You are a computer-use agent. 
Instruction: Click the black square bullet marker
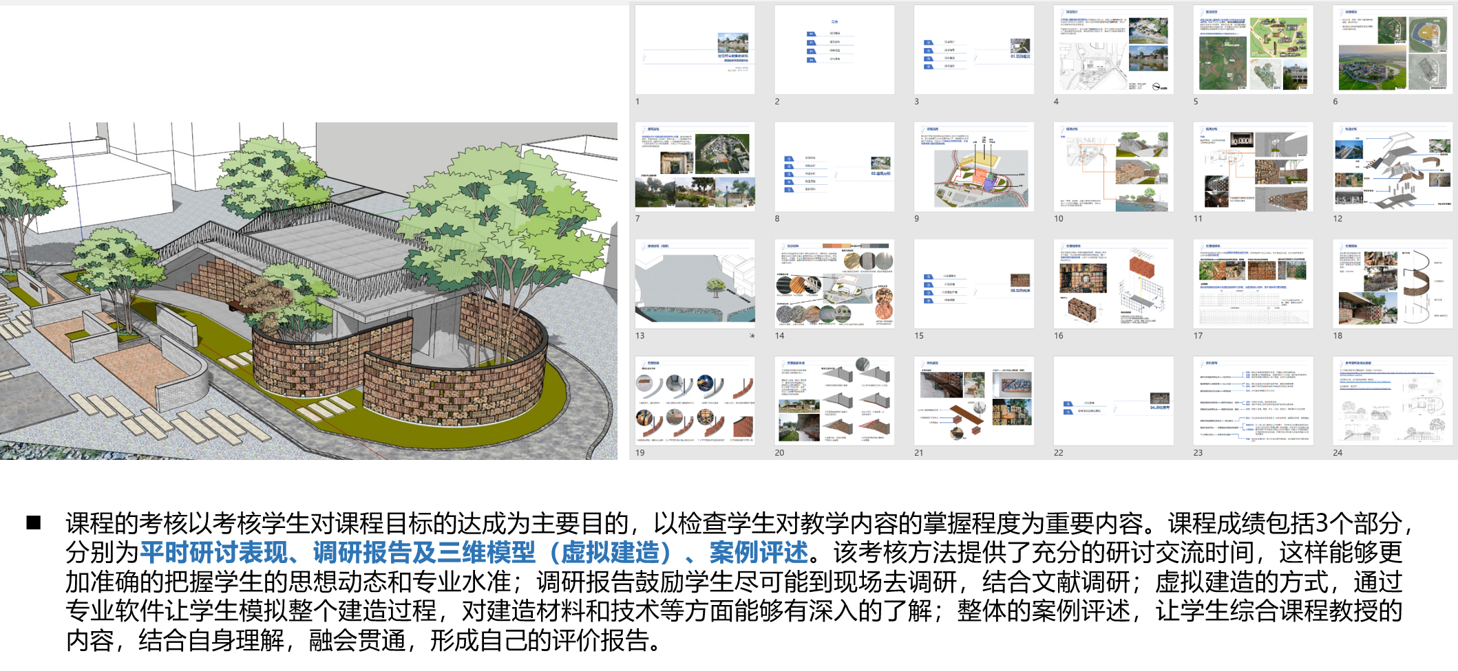tap(33, 523)
